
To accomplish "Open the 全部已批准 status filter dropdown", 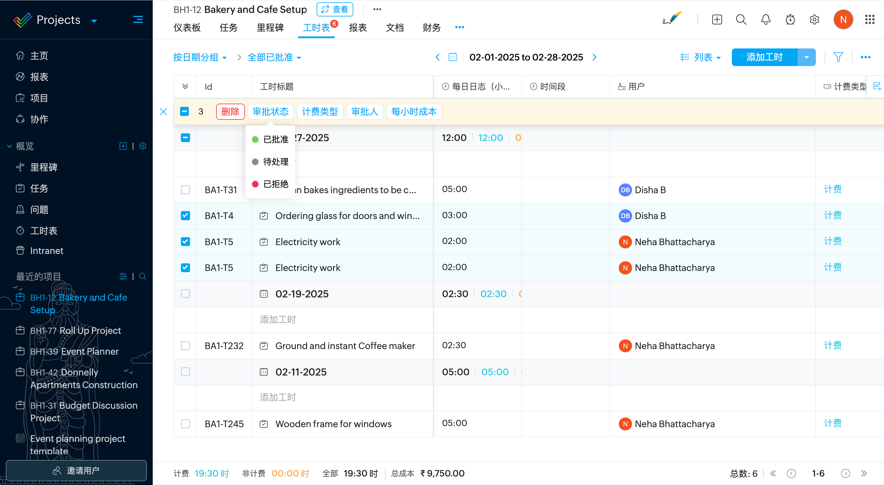I will 274,57.
